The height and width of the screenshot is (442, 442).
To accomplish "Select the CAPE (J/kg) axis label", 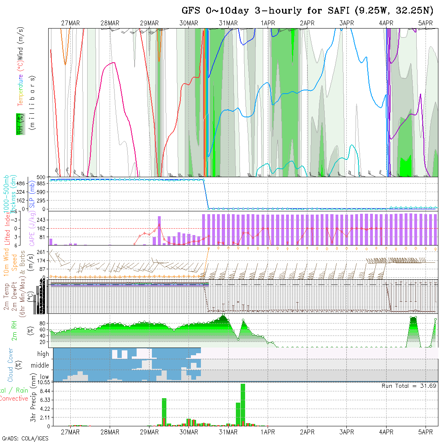I will coord(33,228).
